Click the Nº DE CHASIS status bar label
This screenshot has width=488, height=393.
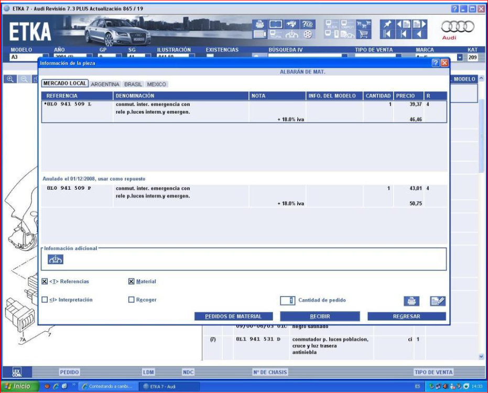pos(270,372)
